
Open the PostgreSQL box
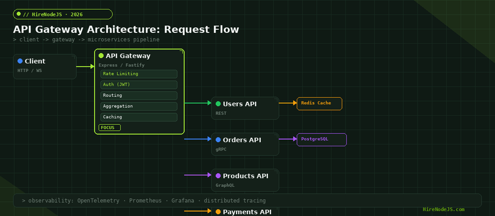point(322,140)
